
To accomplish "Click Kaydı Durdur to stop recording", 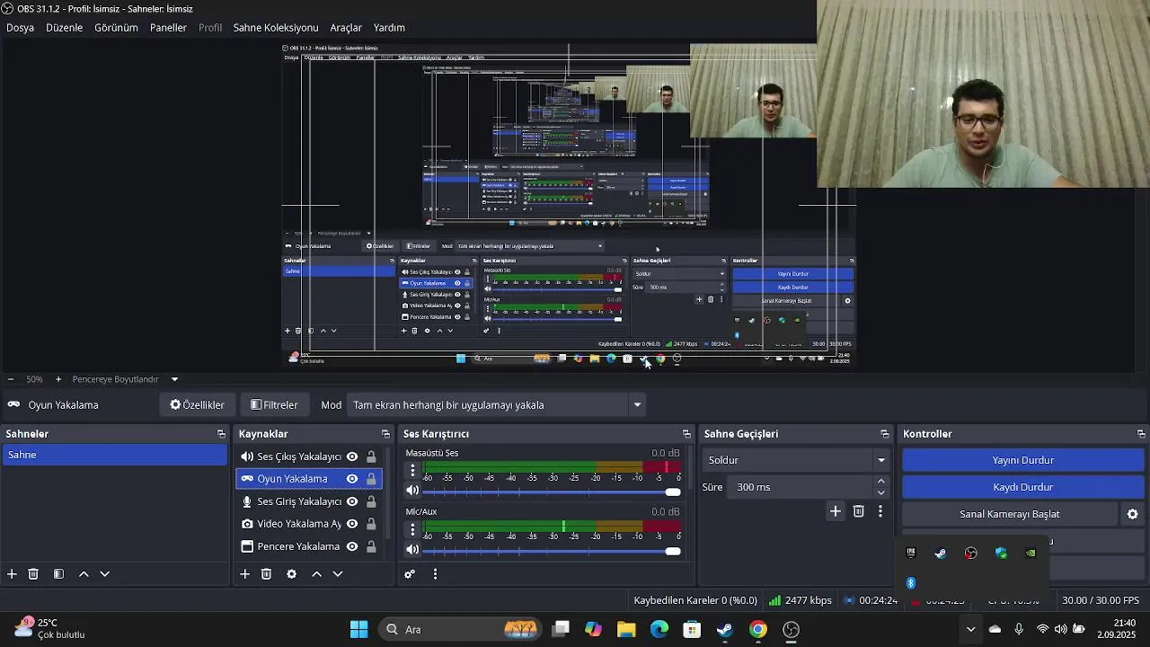I will [x=1022, y=487].
